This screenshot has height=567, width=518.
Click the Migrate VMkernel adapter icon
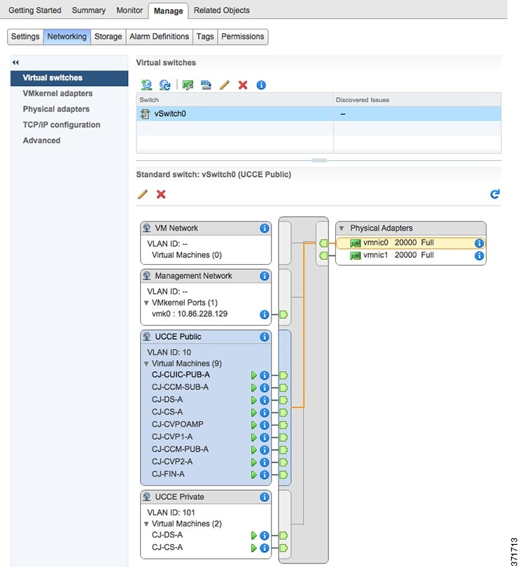206,85
